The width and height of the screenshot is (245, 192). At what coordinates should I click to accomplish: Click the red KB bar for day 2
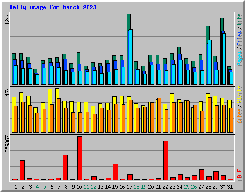click(x=22, y=170)
